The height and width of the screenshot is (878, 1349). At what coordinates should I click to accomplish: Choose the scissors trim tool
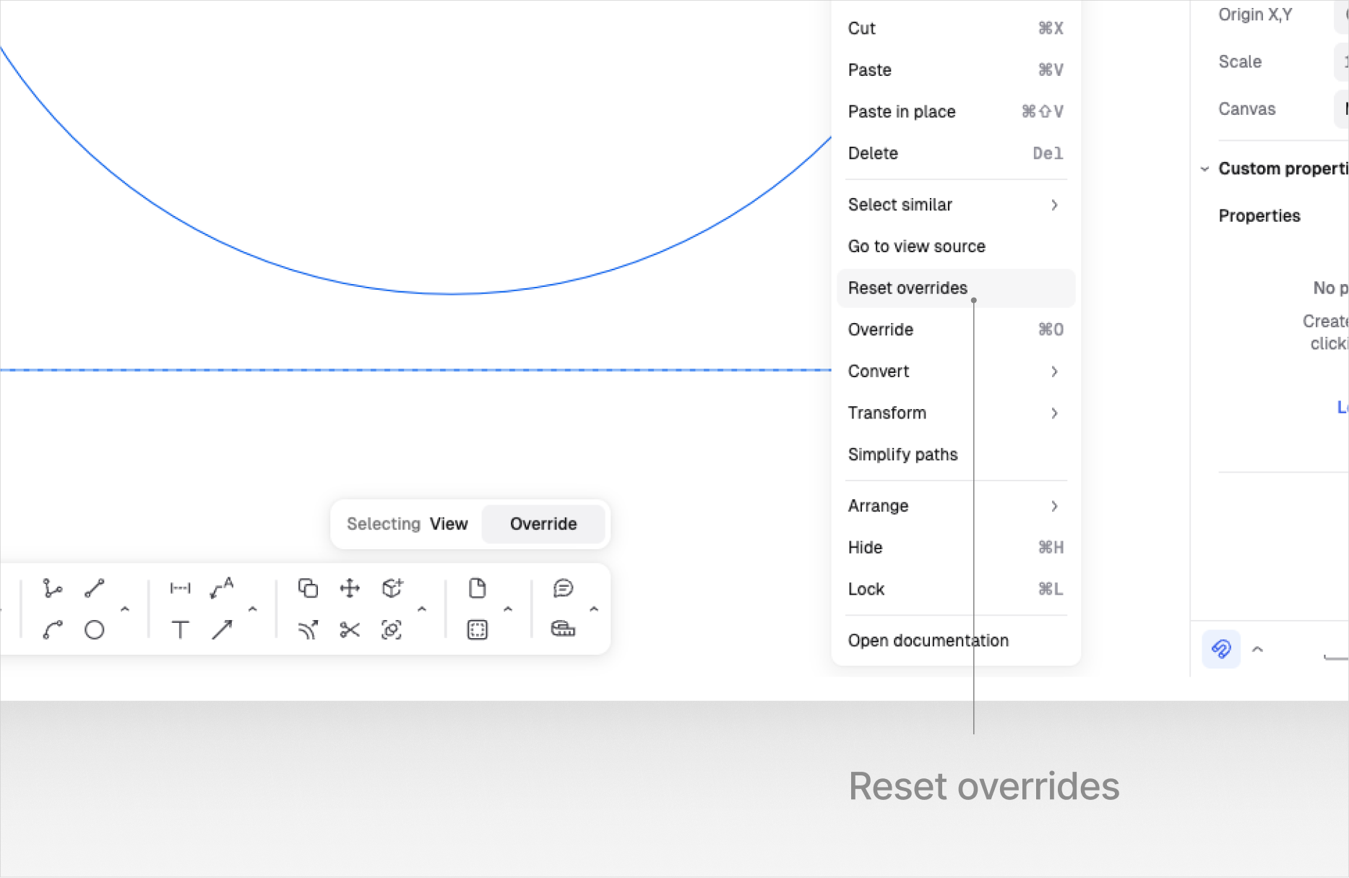[x=350, y=630]
